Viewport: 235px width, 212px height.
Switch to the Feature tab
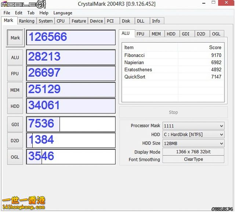click(x=79, y=21)
